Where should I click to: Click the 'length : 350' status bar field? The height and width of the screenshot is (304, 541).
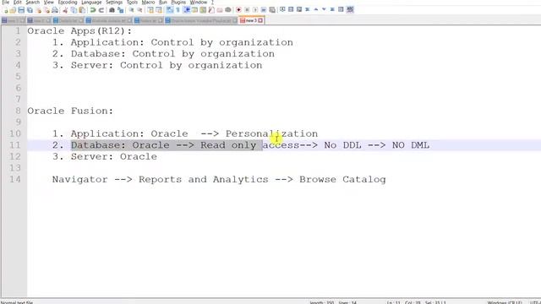tap(321, 302)
